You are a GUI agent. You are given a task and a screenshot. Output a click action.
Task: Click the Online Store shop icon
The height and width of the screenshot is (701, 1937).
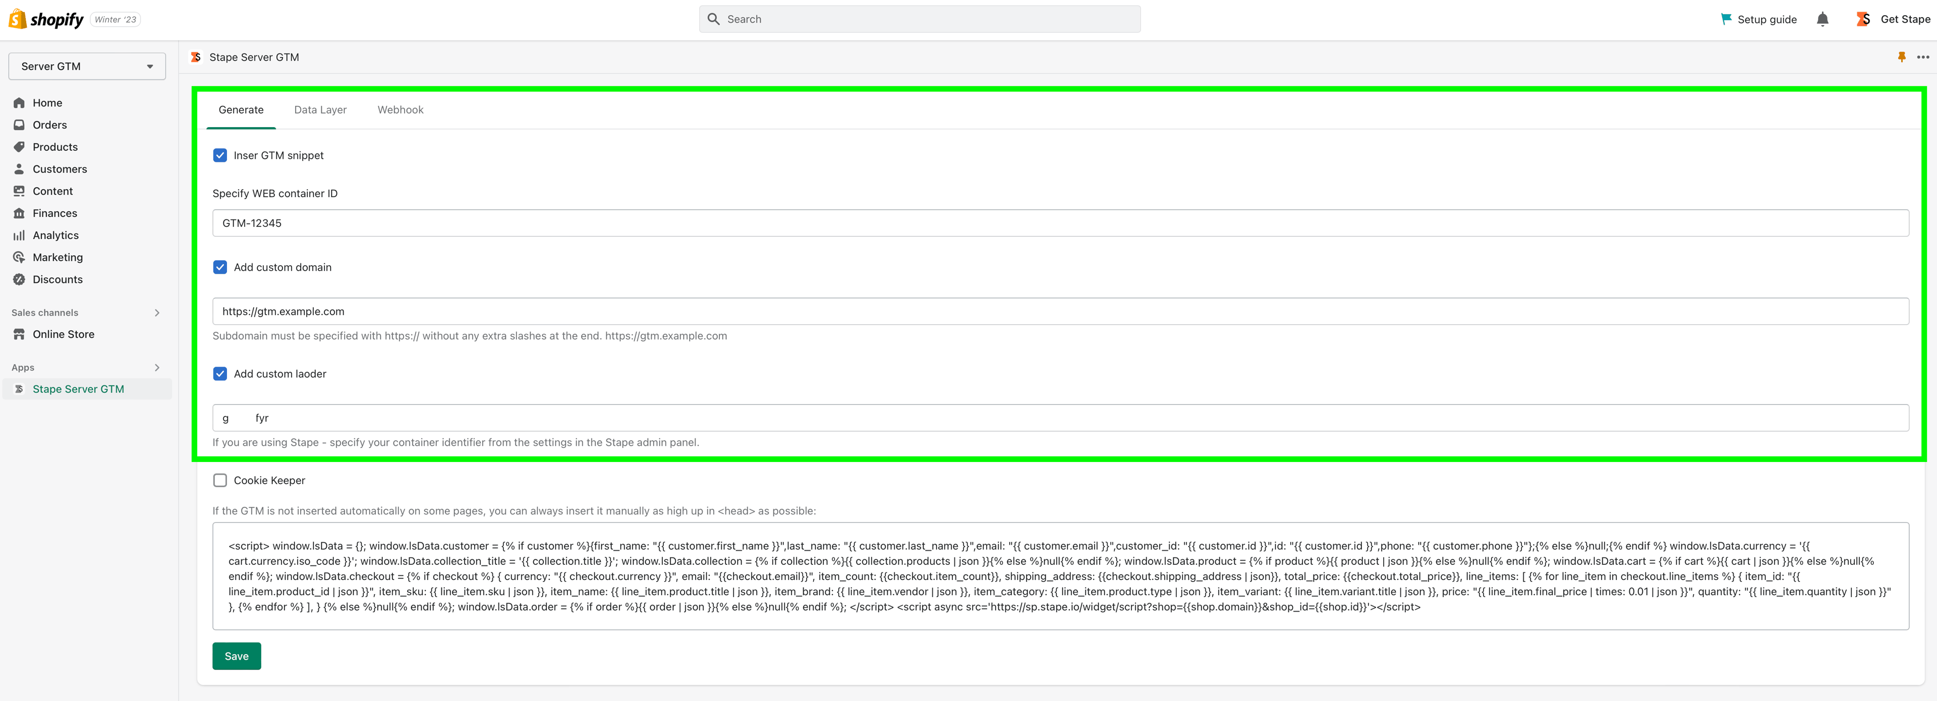point(20,334)
